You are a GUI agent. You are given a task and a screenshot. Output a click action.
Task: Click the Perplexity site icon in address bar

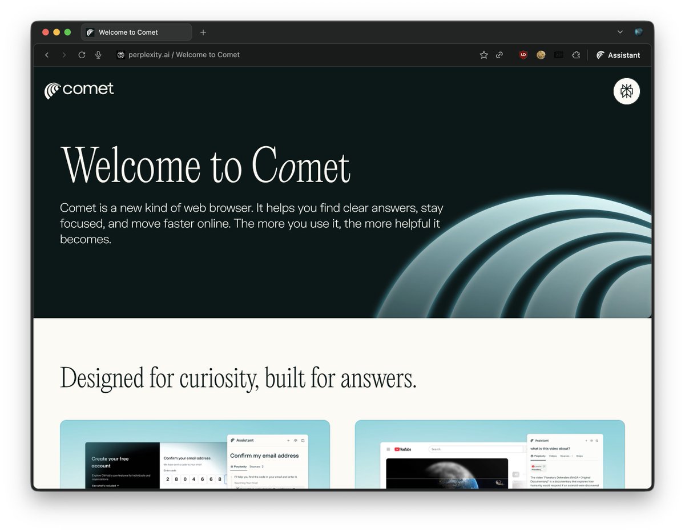(x=121, y=55)
